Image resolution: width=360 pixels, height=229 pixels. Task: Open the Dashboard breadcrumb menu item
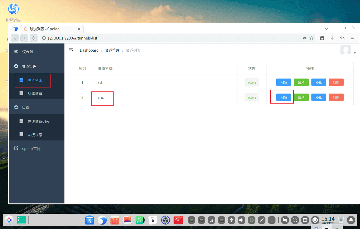(x=89, y=50)
